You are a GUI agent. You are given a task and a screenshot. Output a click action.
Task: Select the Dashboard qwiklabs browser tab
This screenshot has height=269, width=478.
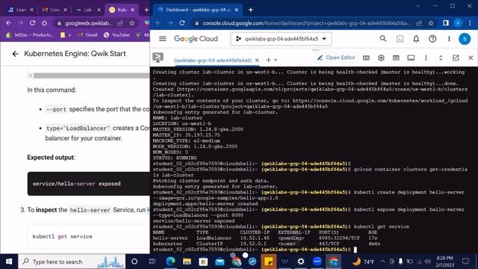[x=197, y=10]
